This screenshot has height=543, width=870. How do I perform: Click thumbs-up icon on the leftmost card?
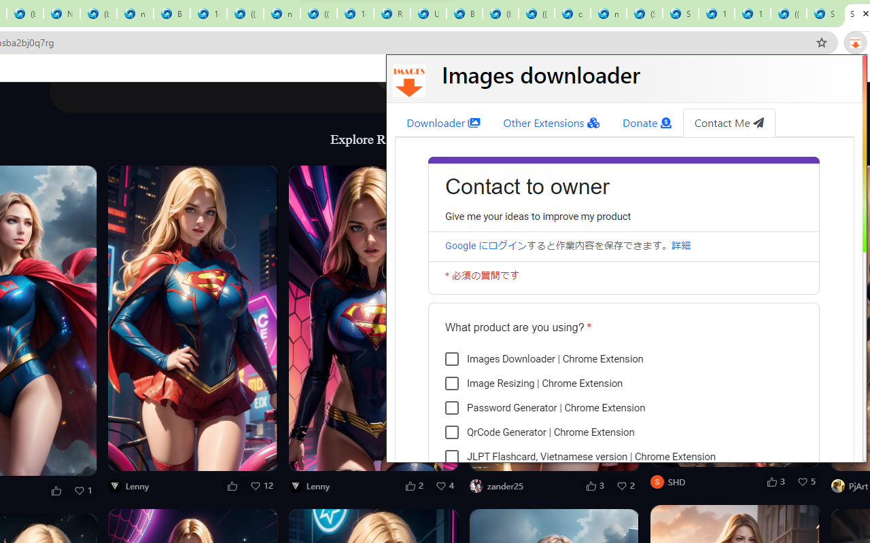point(56,491)
